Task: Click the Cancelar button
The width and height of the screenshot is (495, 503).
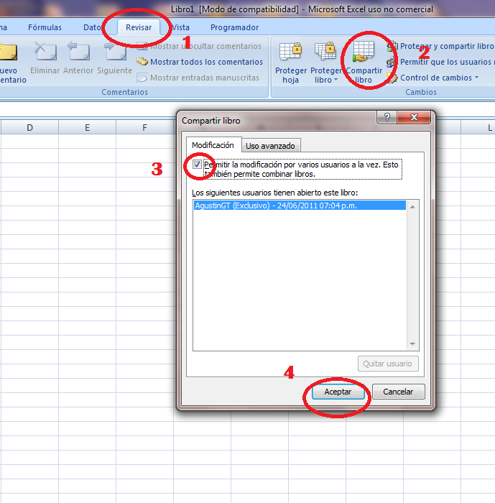Action: [x=399, y=392]
